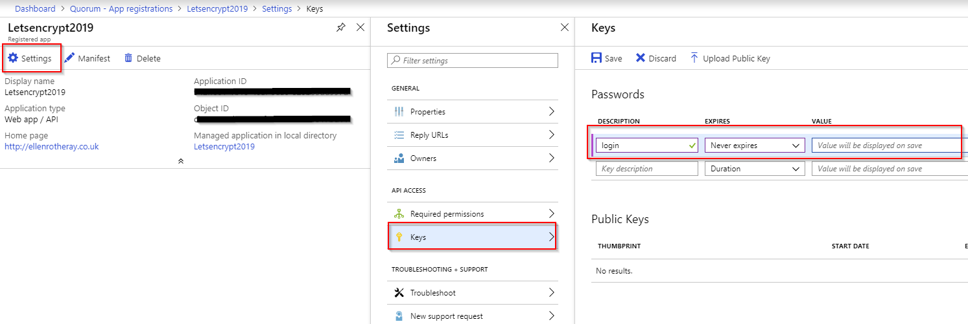Select the Required permissions item
Viewport: 968px width, 324px height.
[x=473, y=214]
